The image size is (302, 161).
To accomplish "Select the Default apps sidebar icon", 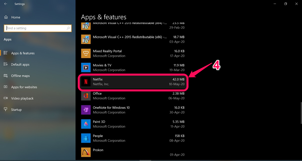I will pos(6,64).
